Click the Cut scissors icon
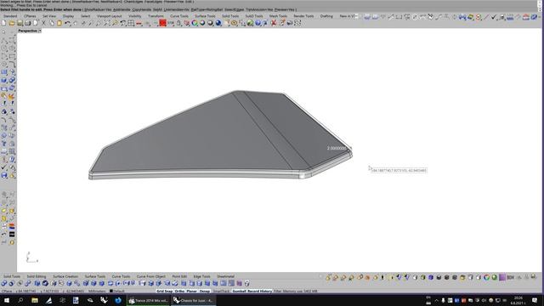The width and height of the screenshot is (544, 306). click(x=43, y=23)
